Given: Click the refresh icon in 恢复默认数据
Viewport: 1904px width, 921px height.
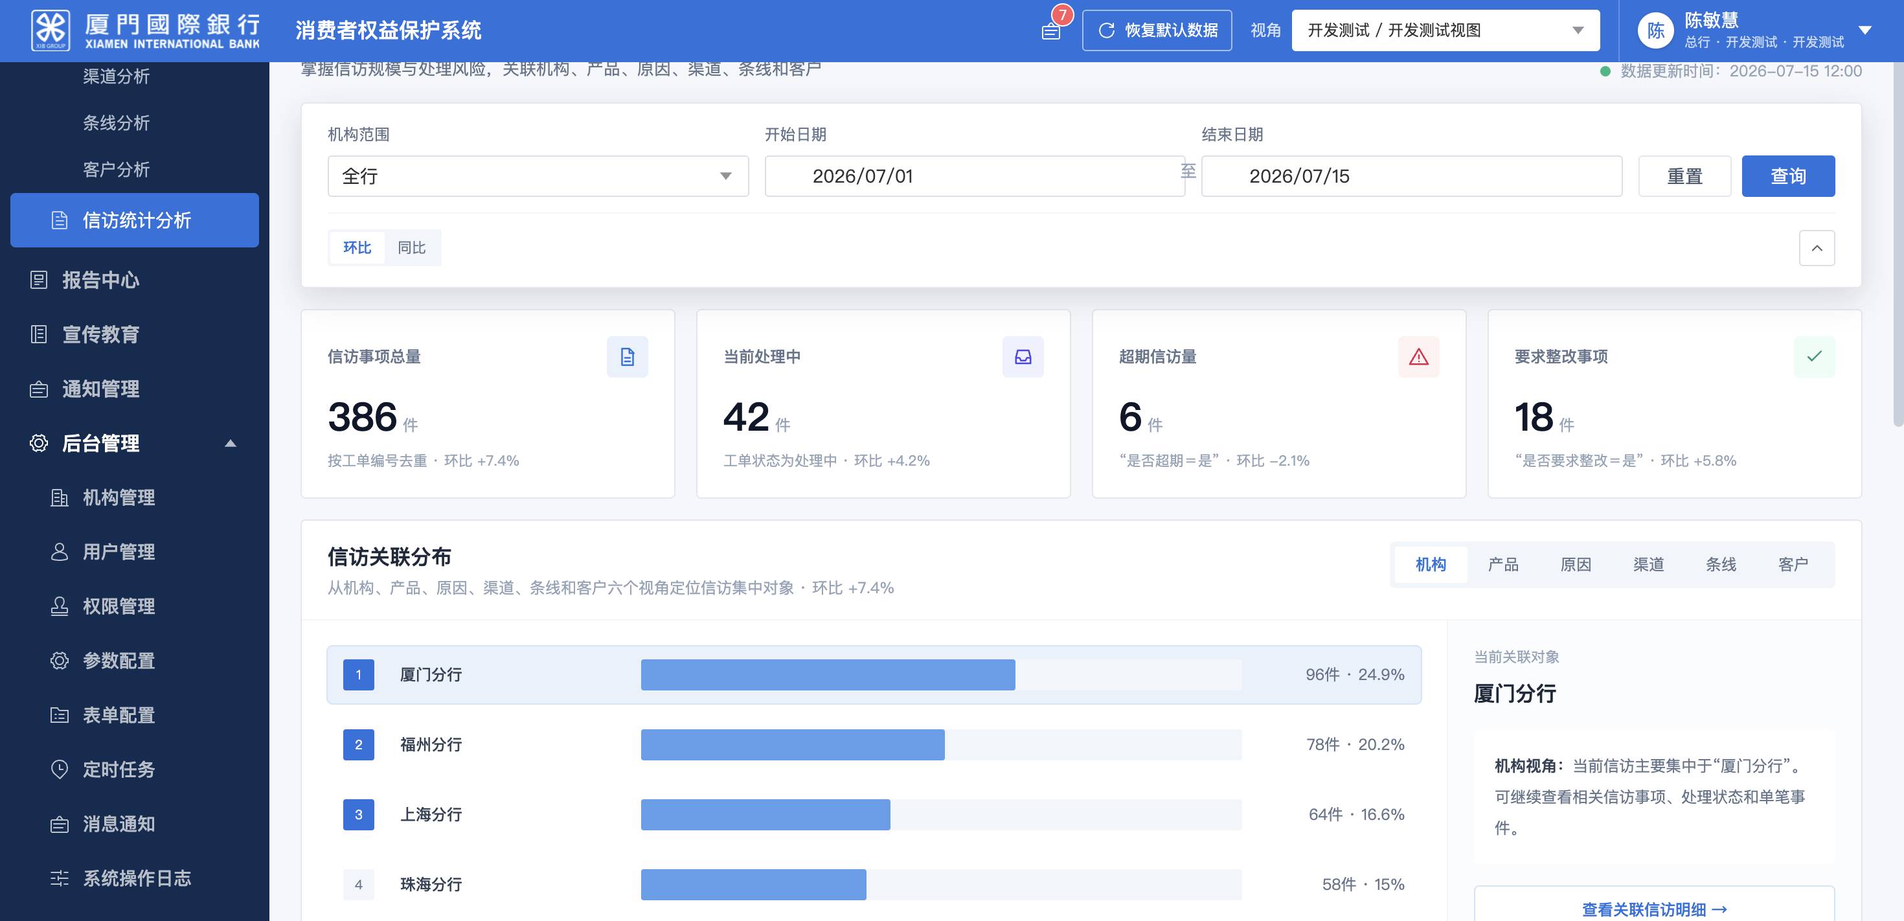Looking at the screenshot, I should point(1107,30).
